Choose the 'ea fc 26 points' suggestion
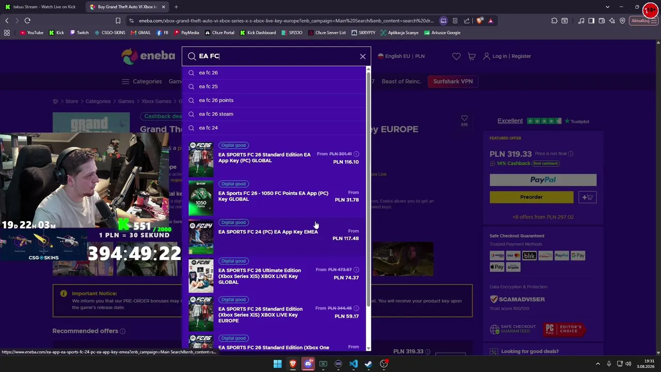661x372 pixels. tap(275, 100)
